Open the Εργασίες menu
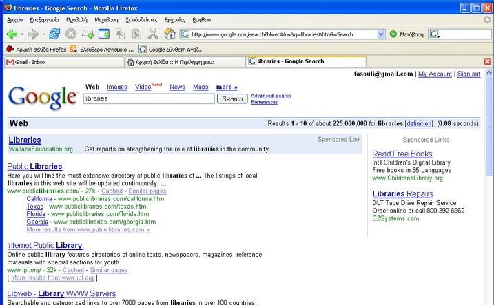 [x=174, y=19]
